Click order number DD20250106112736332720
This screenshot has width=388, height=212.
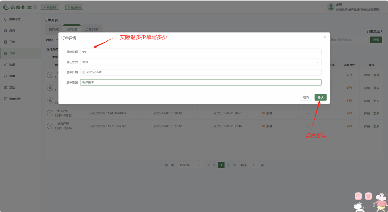tap(107, 126)
